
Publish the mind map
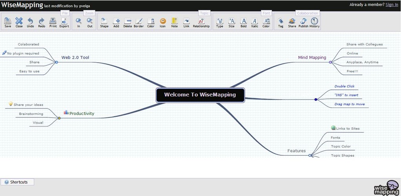pyautogui.click(x=304, y=22)
